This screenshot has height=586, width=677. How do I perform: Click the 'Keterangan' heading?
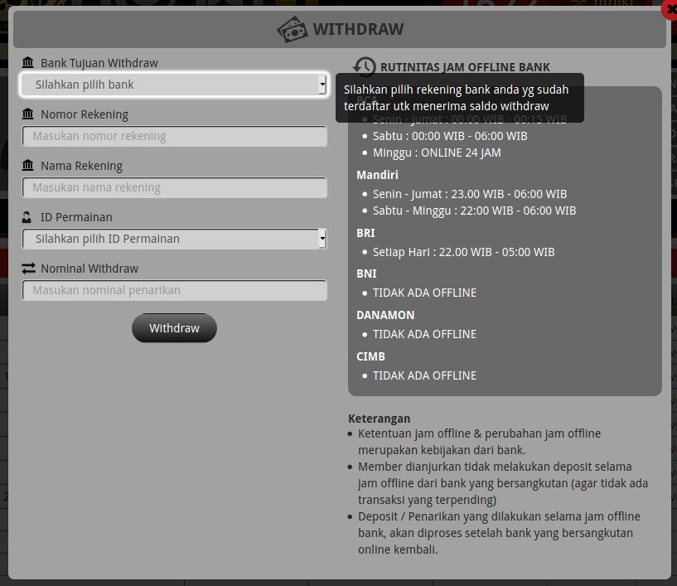(x=379, y=419)
